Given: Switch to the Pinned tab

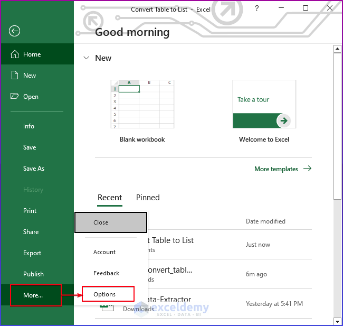Looking at the screenshot, I should [148, 198].
